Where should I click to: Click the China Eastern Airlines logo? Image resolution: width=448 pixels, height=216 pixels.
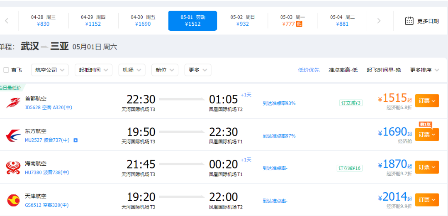[x=13, y=135]
